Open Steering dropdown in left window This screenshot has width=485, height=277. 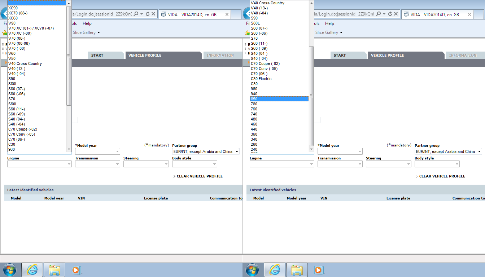coord(146,164)
